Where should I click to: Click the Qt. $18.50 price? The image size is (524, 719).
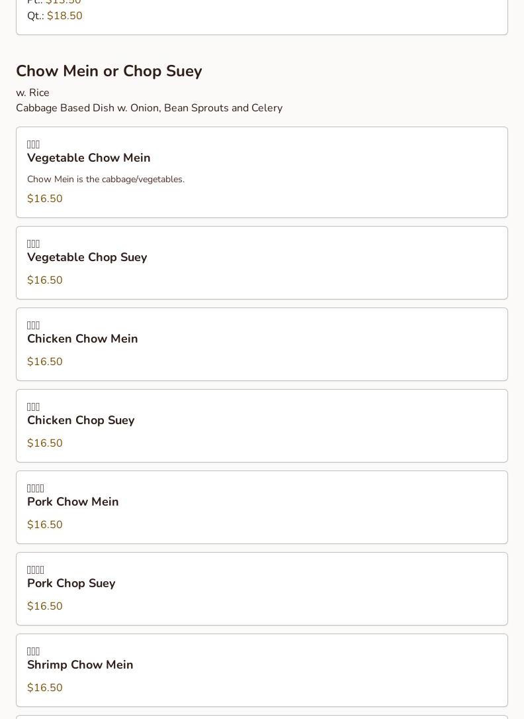[64, 16]
